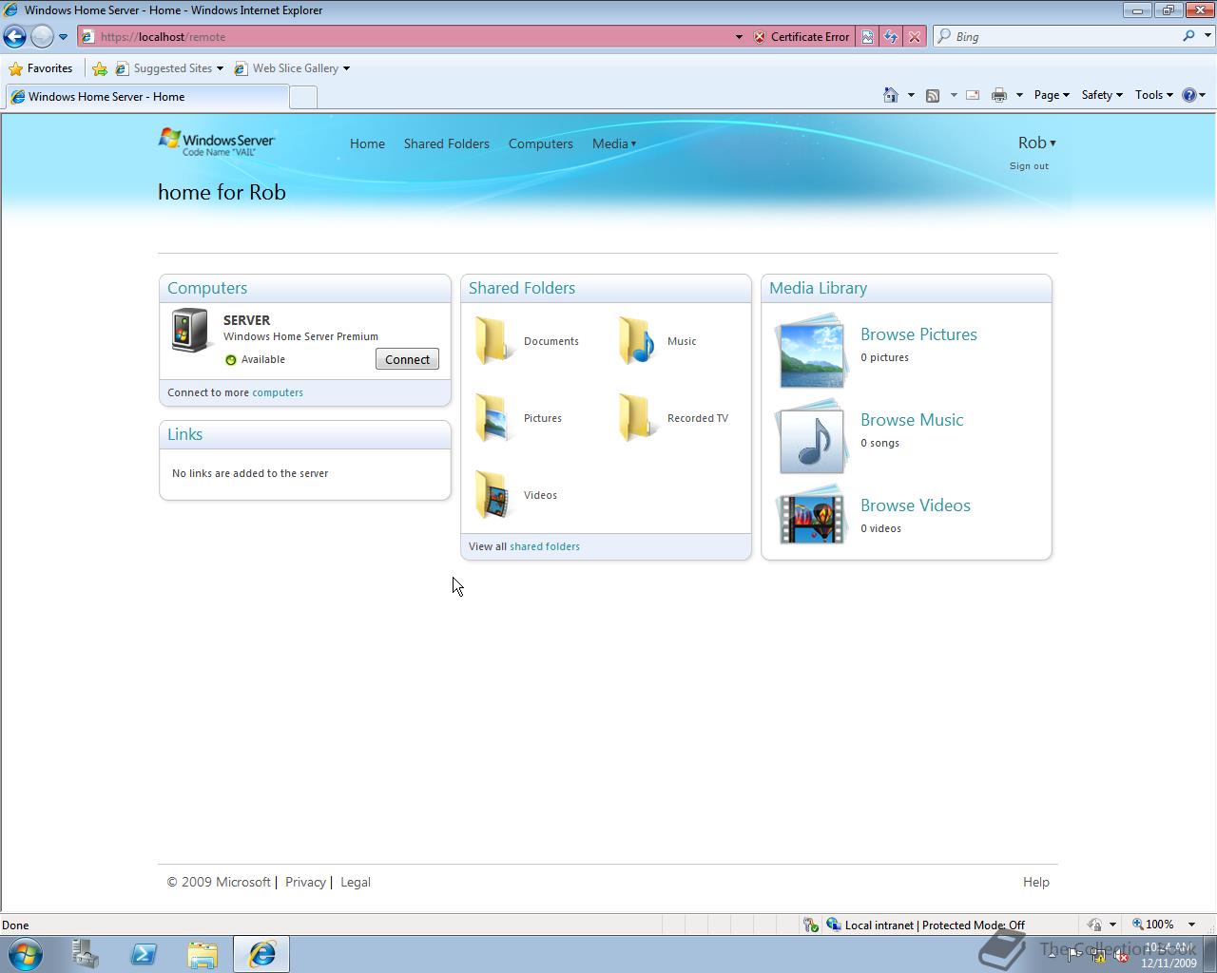Open Windows Explorer from the taskbar
The image size is (1217, 973).
[203, 954]
